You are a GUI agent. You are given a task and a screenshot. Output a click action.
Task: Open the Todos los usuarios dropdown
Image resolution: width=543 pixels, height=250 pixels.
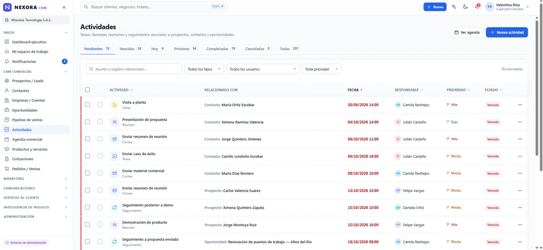point(263,69)
